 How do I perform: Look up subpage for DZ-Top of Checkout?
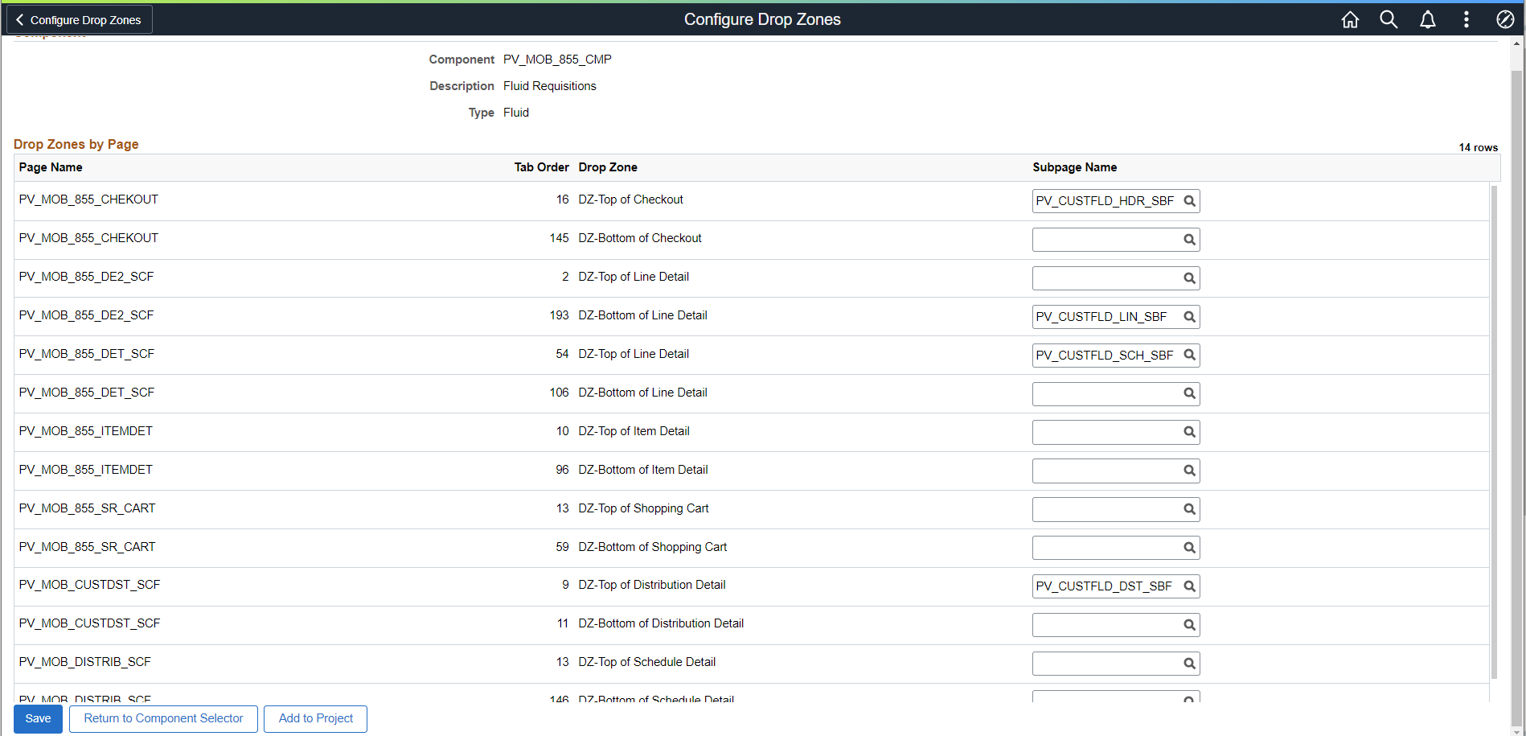[1189, 201]
